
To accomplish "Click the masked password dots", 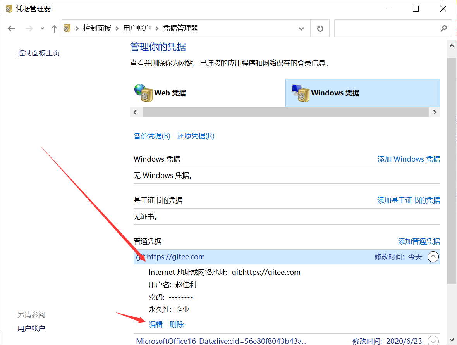I will [181, 297].
